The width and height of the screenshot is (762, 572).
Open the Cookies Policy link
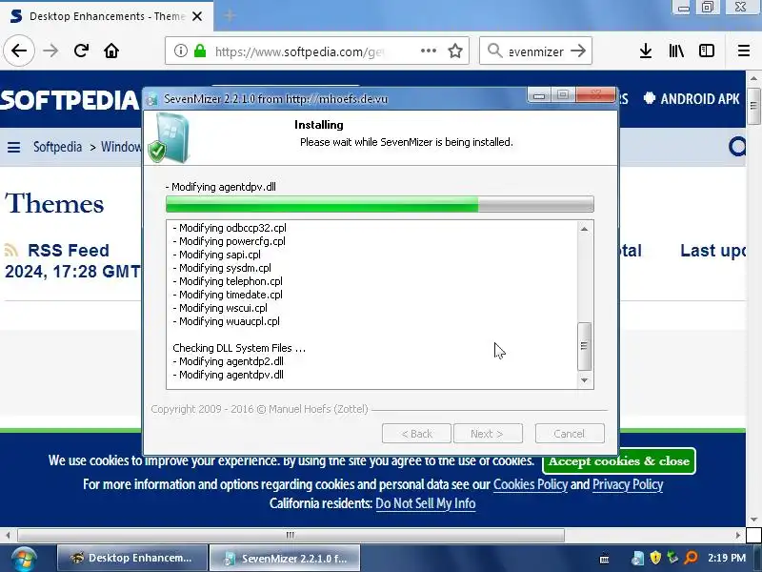(x=531, y=484)
